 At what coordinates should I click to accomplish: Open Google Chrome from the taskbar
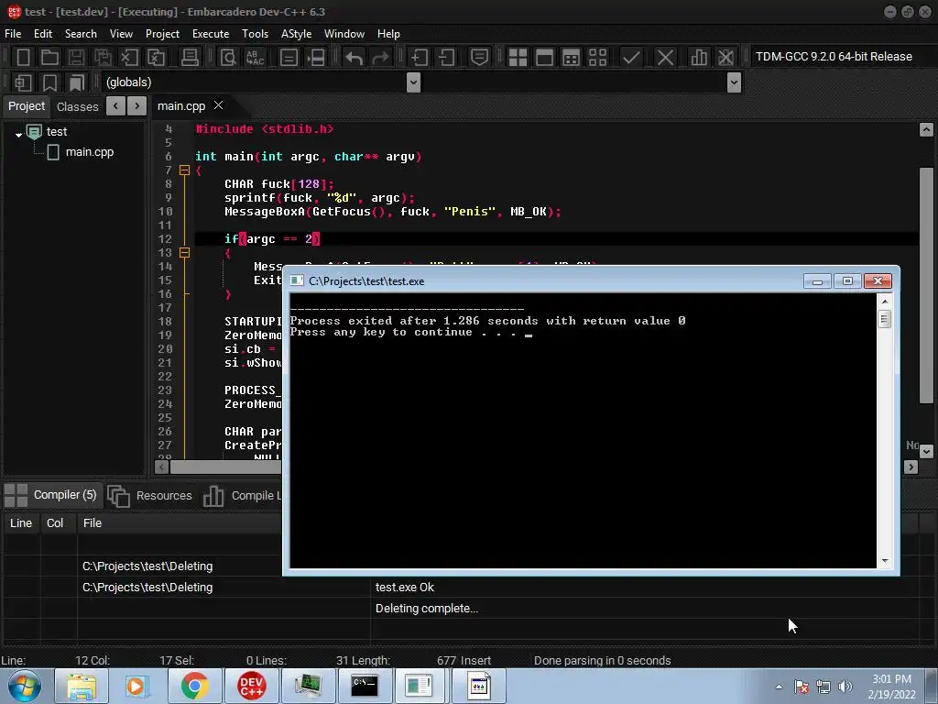tap(194, 686)
